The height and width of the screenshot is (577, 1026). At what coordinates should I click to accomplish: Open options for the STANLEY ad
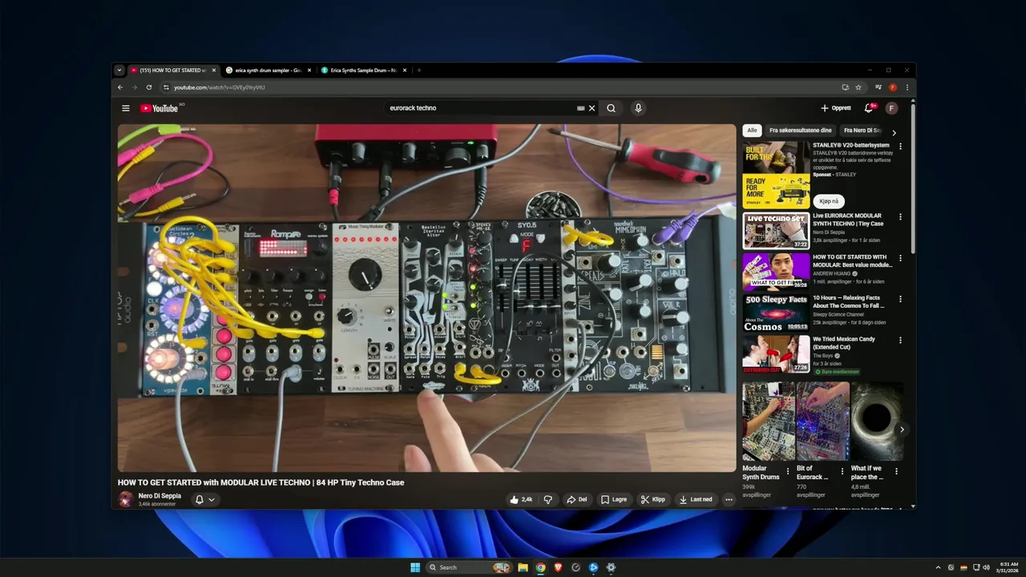pos(900,147)
